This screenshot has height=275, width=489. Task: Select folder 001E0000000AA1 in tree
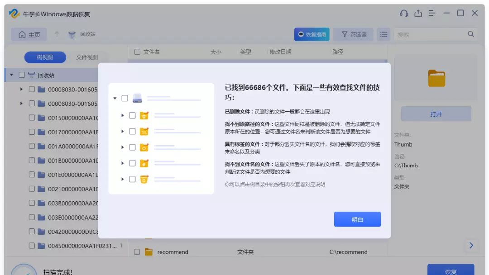(x=72, y=175)
